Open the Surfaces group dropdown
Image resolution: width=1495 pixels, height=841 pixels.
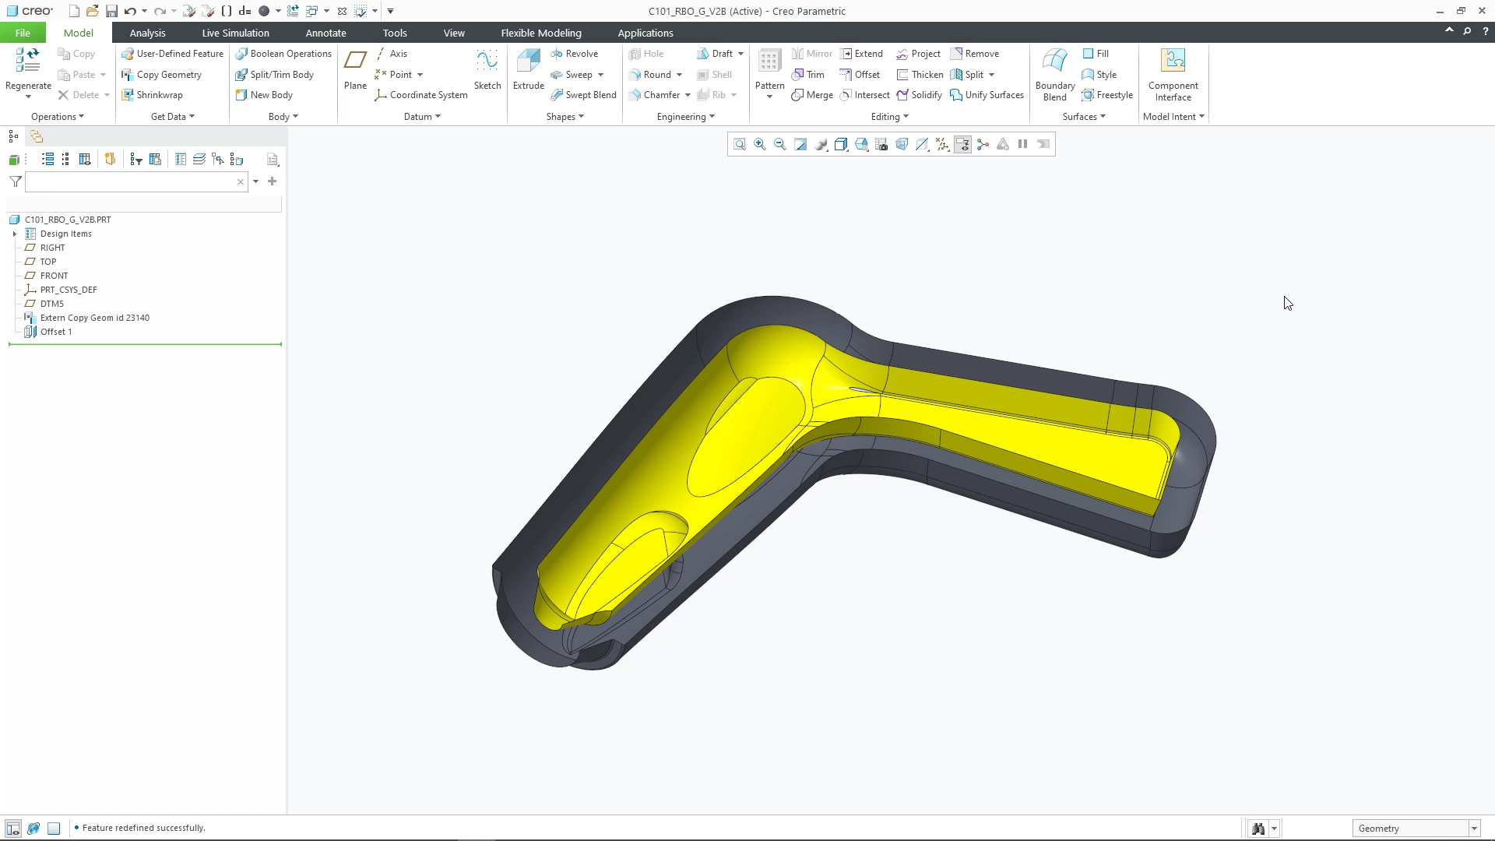pyautogui.click(x=1084, y=117)
